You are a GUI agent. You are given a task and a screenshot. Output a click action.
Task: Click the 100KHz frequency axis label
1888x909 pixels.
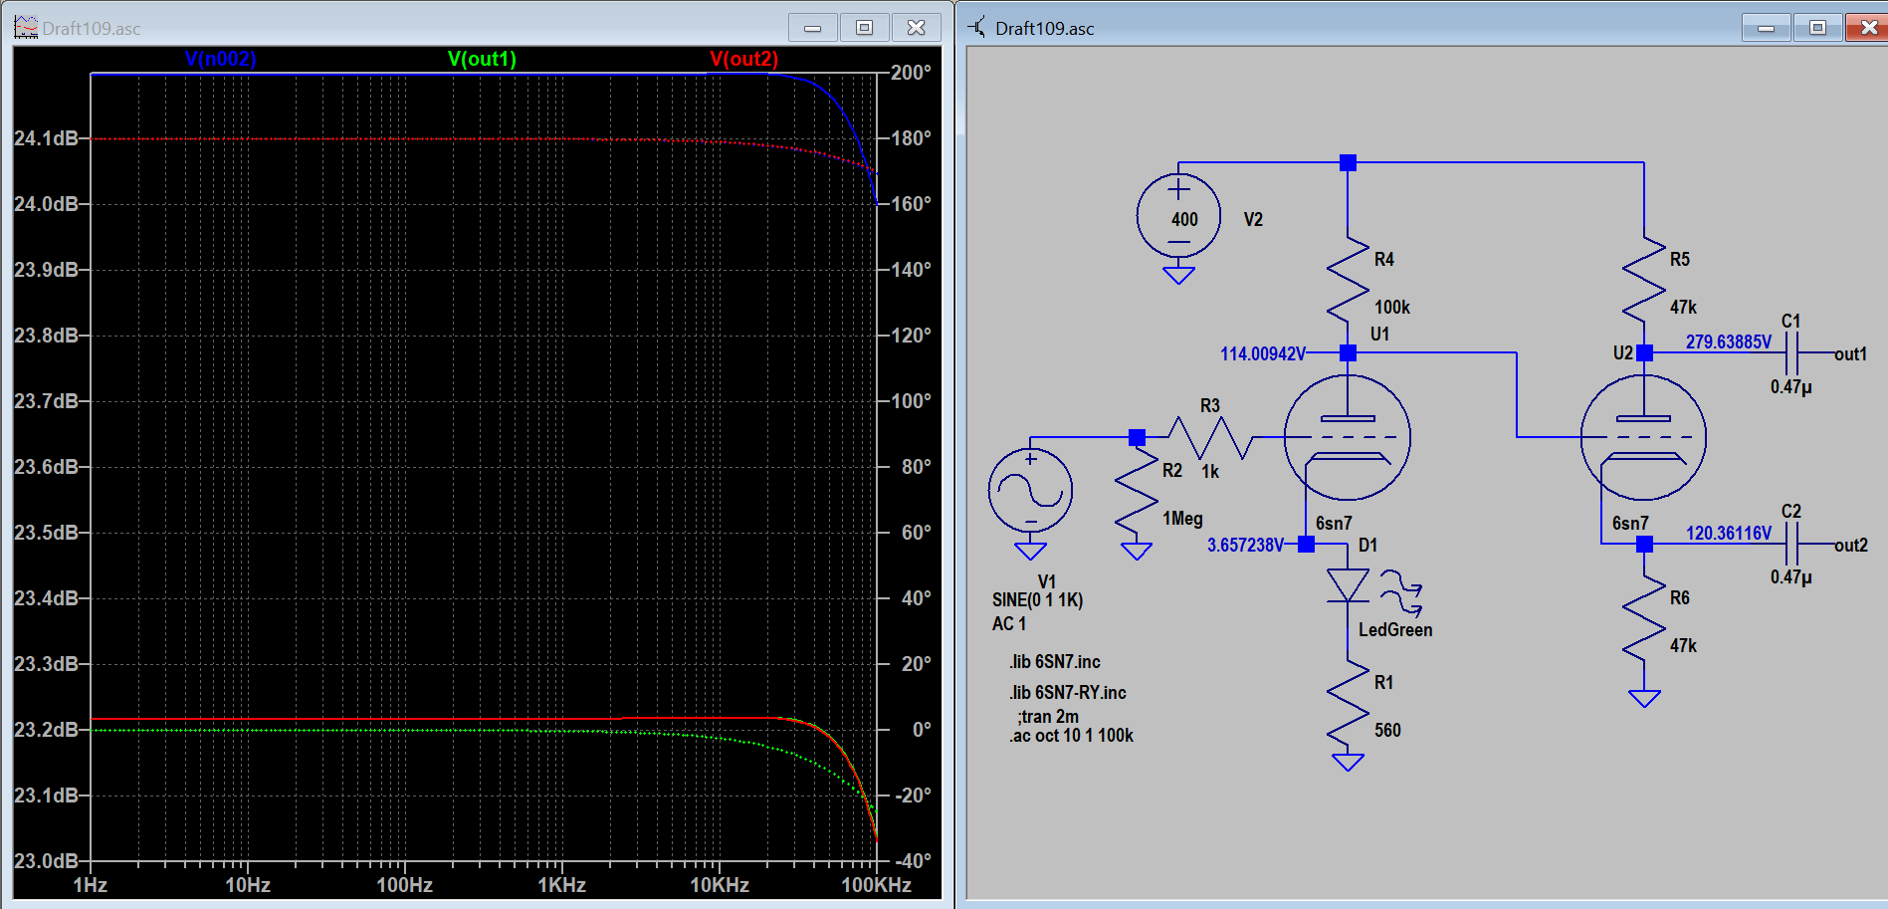tap(876, 886)
